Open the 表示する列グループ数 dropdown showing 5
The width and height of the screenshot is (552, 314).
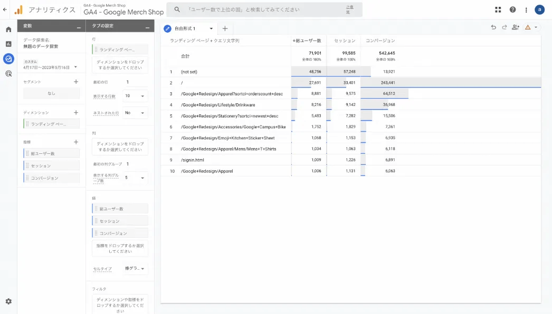tap(135, 178)
